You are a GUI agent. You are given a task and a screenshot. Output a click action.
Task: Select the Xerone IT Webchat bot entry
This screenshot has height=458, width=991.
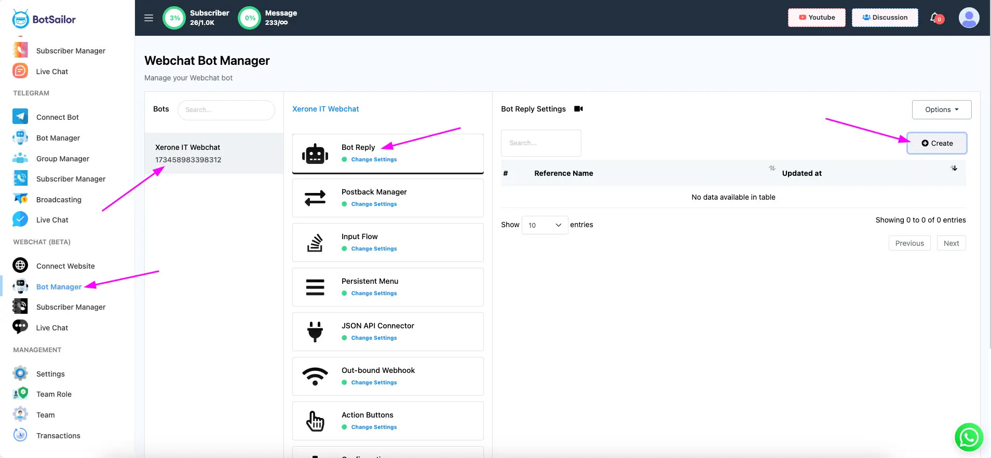tap(214, 154)
